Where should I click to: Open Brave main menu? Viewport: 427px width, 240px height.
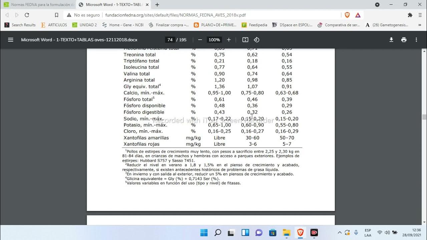[420, 15]
